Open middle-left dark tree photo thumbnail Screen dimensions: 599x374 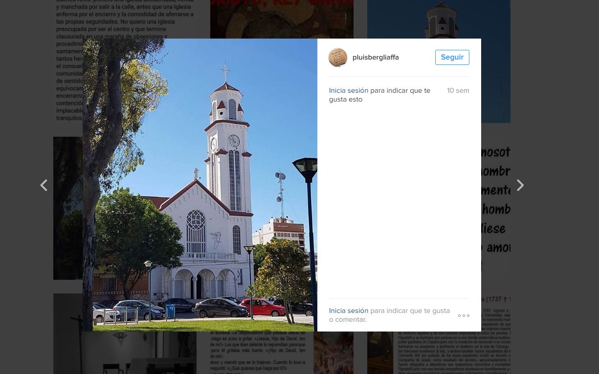[x=68, y=208]
